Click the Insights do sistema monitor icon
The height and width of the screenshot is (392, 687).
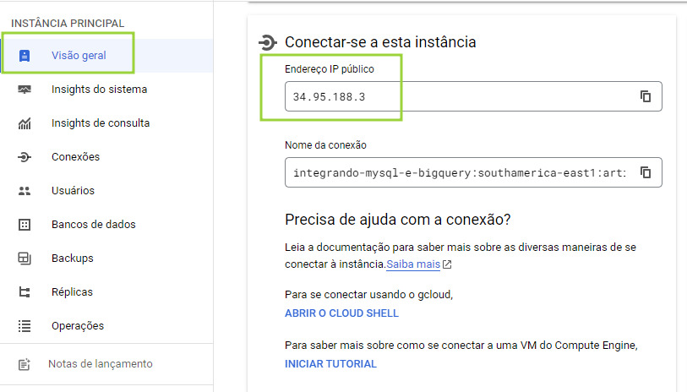[x=25, y=90]
